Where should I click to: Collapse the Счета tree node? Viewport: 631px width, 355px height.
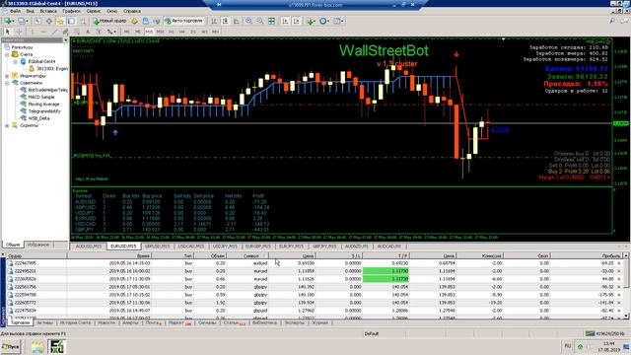point(7,54)
